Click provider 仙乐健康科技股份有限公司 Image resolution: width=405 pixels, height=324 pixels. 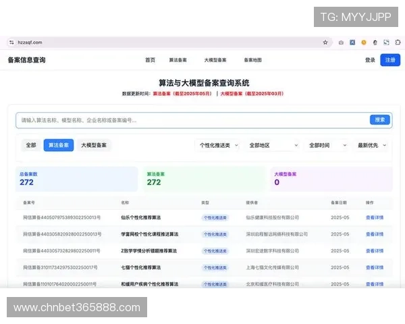(x=273, y=217)
